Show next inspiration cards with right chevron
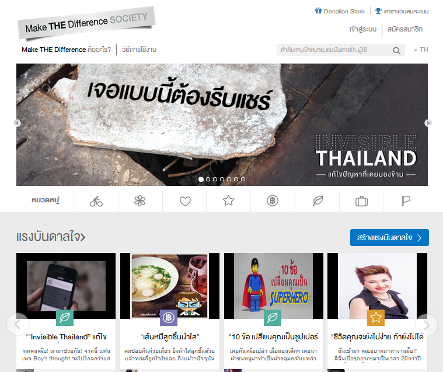Image resolution: width=443 pixels, height=372 pixels. tap(427, 325)
